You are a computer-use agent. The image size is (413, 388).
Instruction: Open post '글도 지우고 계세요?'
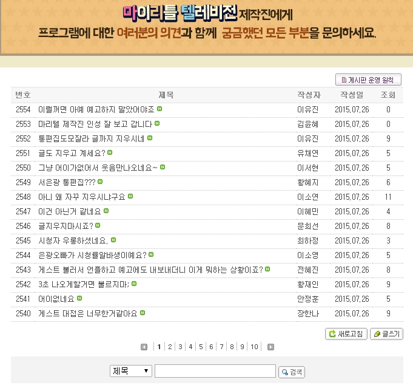(x=72, y=153)
